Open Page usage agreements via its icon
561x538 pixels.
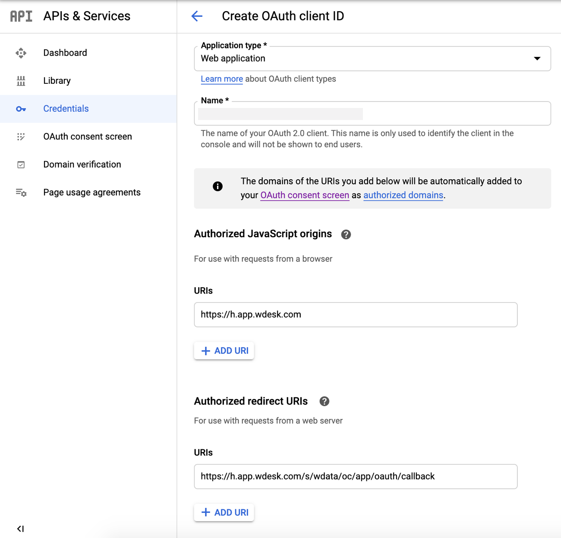click(21, 193)
